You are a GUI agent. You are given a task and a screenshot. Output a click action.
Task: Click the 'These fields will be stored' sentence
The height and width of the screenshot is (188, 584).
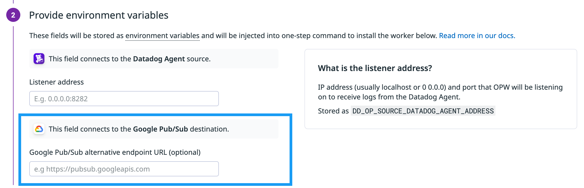click(233, 36)
